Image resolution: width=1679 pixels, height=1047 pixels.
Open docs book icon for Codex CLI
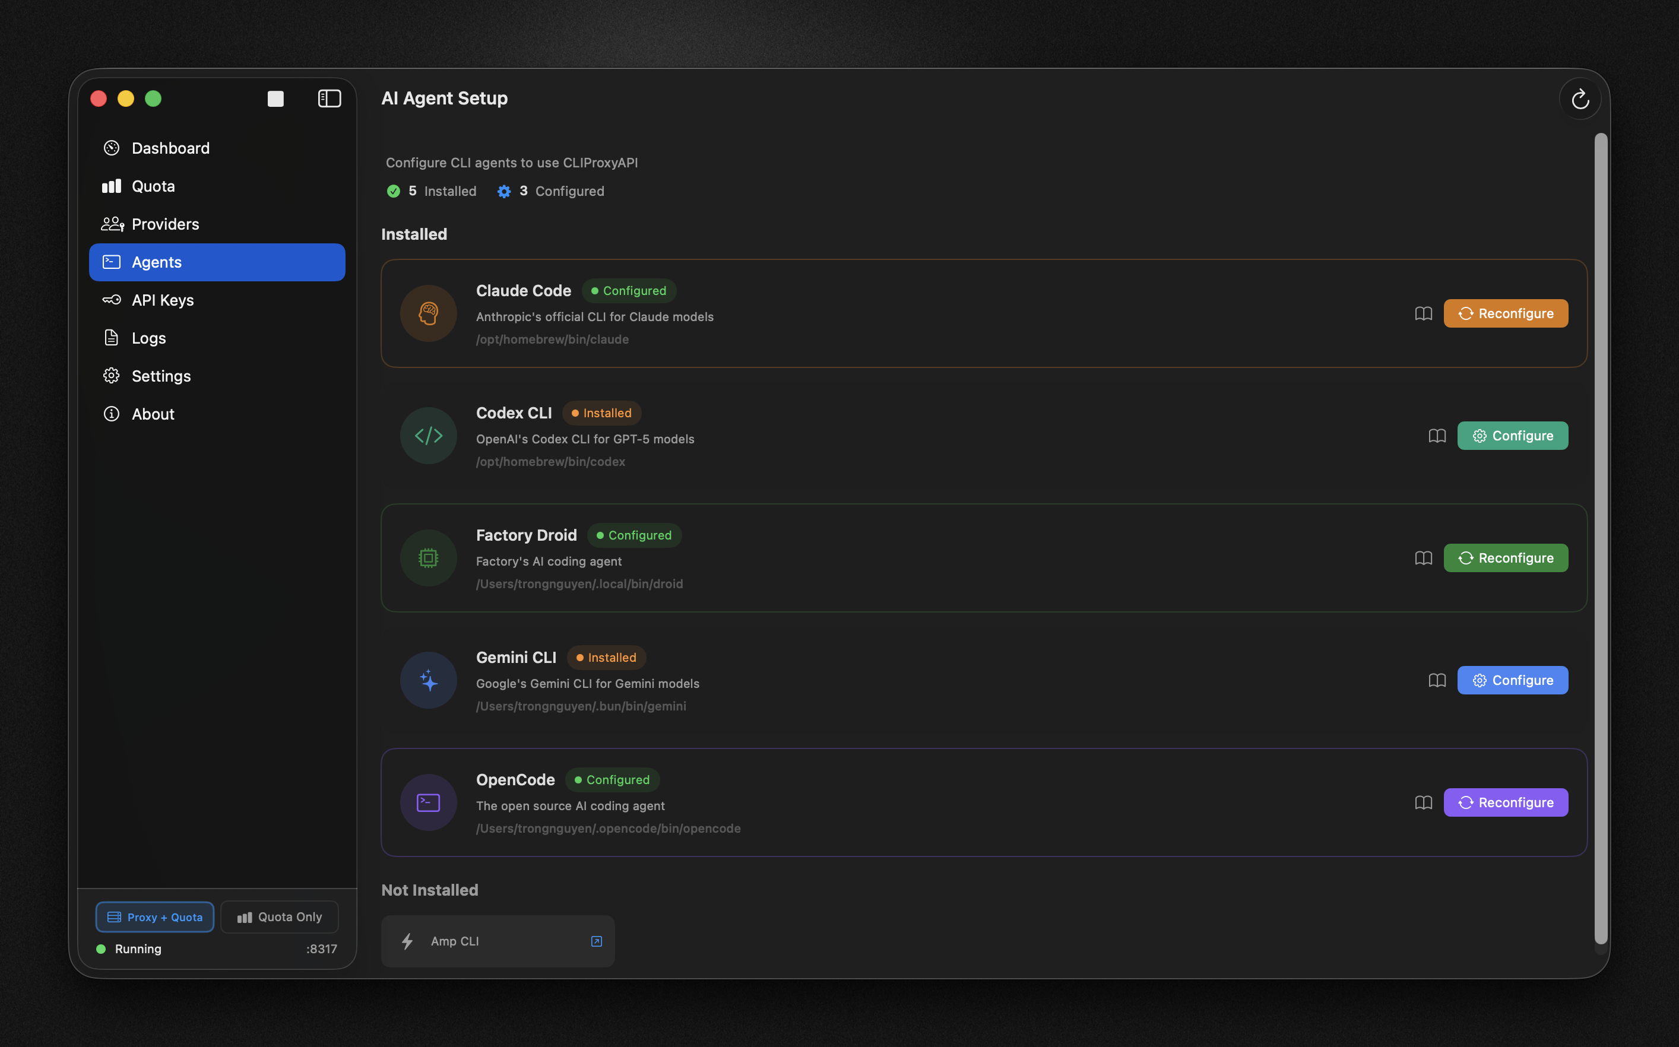point(1437,436)
